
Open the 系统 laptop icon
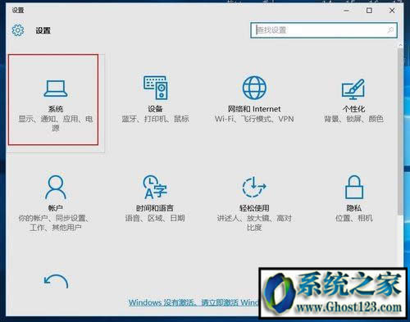(56, 88)
